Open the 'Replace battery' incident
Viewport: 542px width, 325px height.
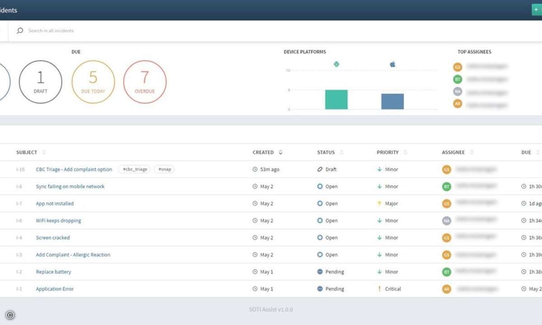click(53, 272)
